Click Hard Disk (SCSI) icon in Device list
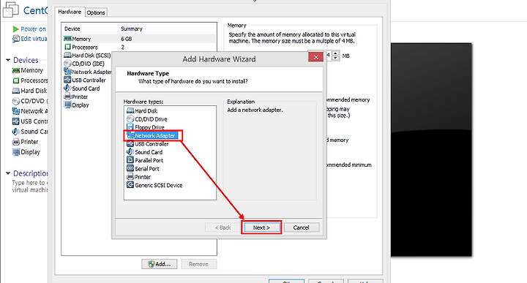This screenshot has width=527, height=283. tap(67, 55)
